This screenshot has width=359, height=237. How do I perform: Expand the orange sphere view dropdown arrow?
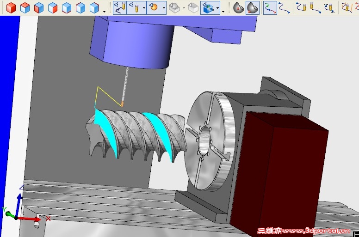pos(164,8)
